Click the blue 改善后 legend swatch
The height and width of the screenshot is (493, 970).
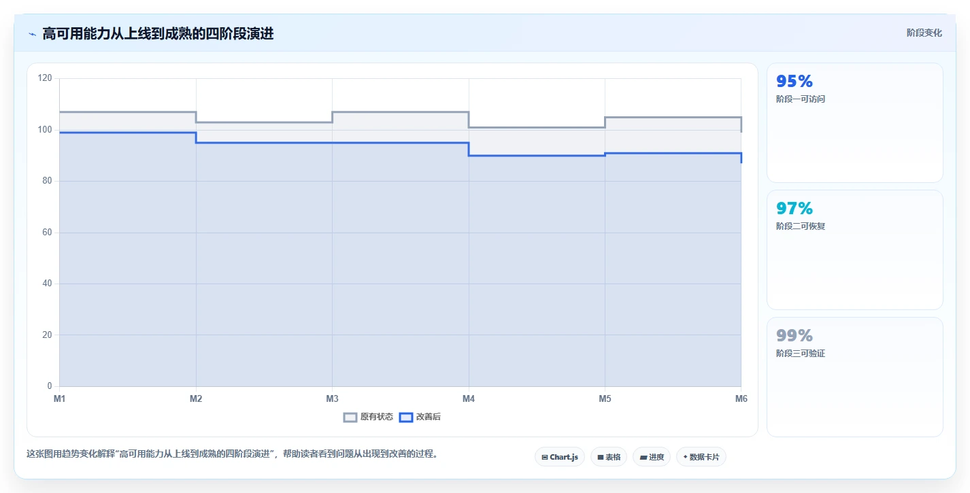coord(406,417)
